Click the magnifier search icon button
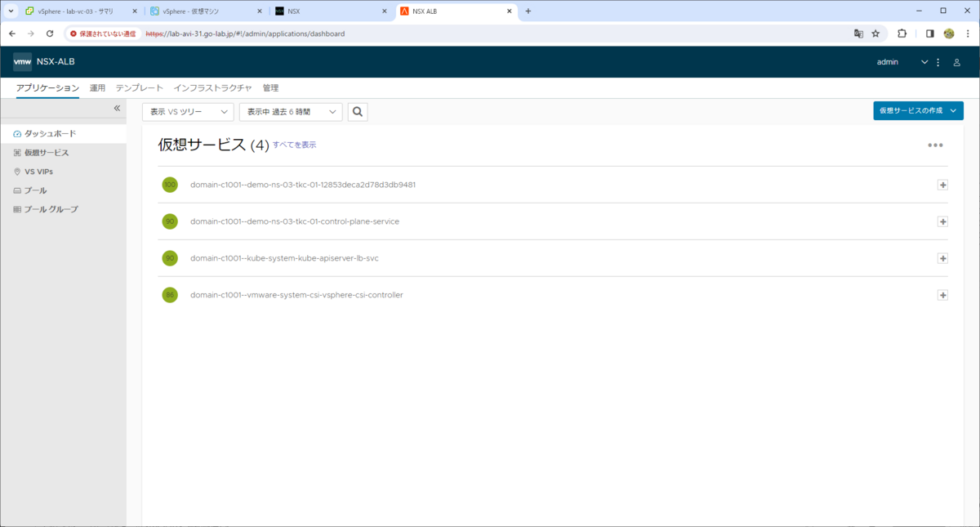Screen dimensions: 980x527 point(358,112)
